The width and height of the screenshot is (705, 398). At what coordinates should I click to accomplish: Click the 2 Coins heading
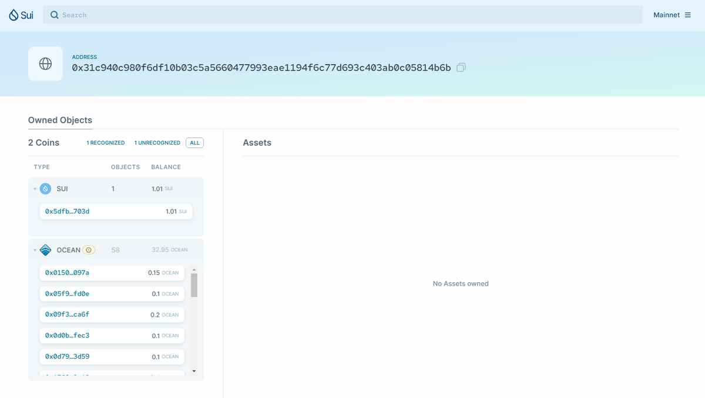[44, 143]
